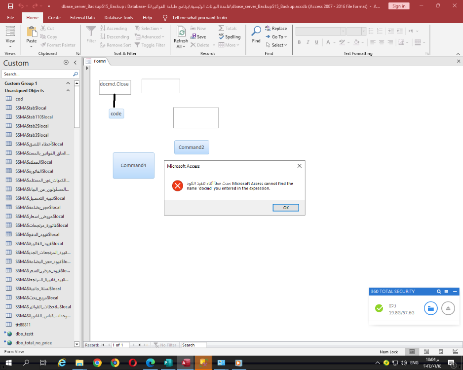463x370 pixels.
Task: Collapse the ribbon
Action: [458, 54]
